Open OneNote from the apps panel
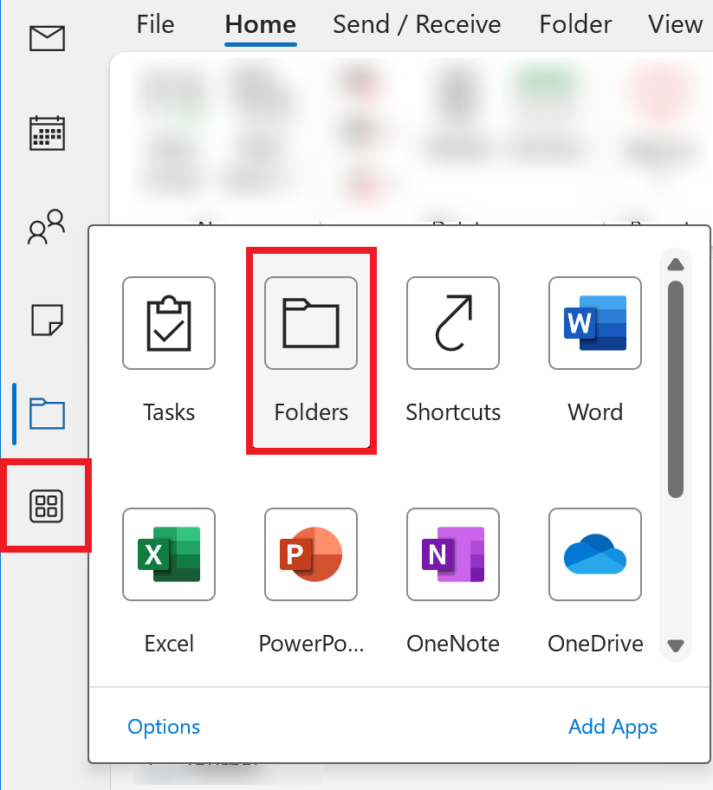This screenshot has width=713, height=790. point(453,554)
